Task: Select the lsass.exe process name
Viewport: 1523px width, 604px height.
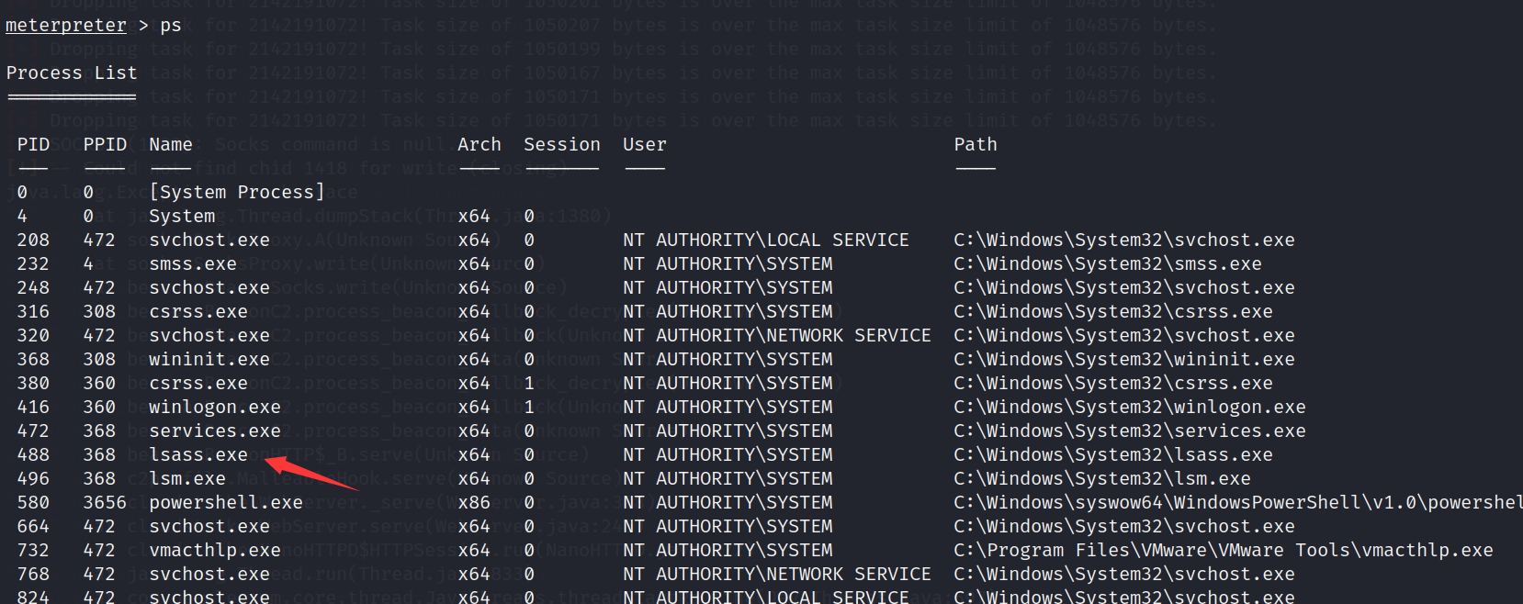Action: pos(198,454)
